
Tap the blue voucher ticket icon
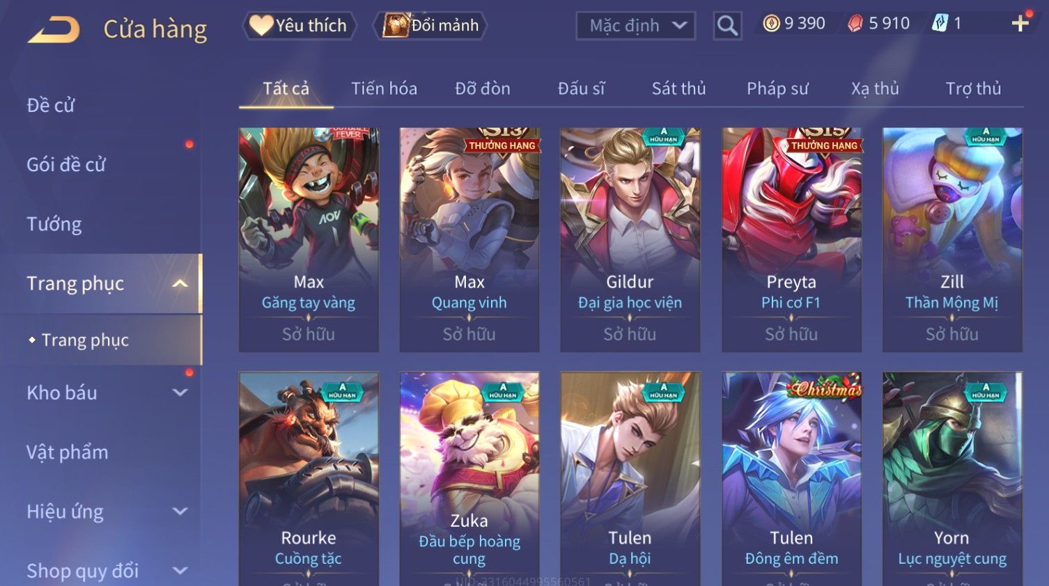940,24
